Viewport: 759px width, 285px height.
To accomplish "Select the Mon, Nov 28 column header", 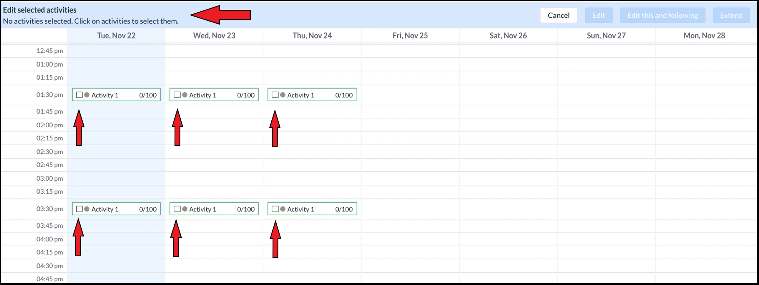I will click(x=705, y=36).
